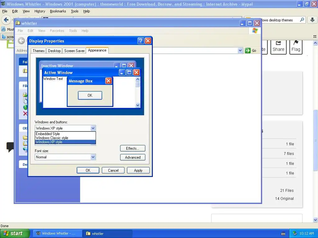Image resolution: width=318 pixels, height=238 pixels.
Task: Open the browser Help menu
Action: point(87,11)
